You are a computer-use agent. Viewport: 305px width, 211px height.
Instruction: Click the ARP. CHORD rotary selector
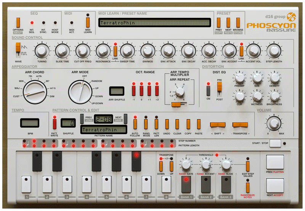tap(35, 92)
